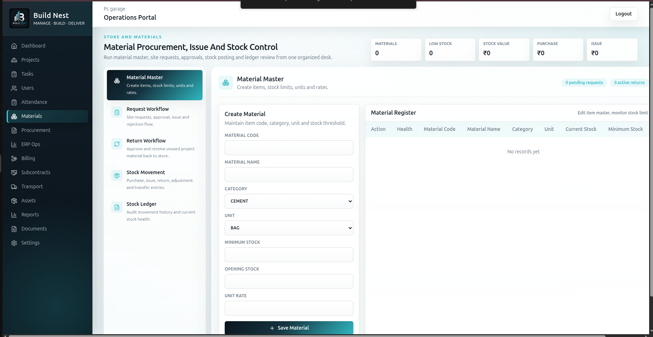Click the Stock Movement package icon
This screenshot has width=653, height=337.
117,176
